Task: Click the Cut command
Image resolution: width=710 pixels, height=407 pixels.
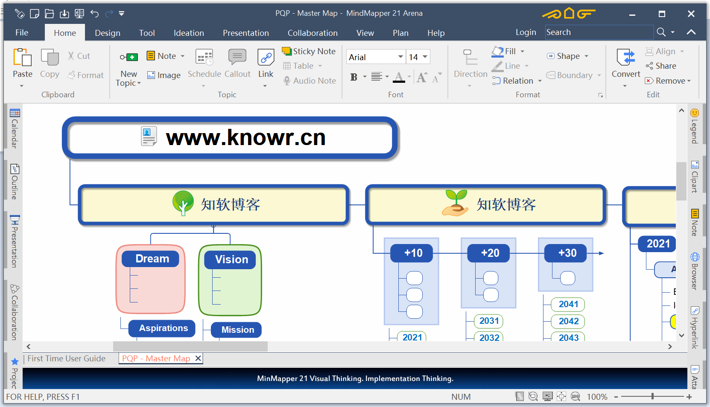Action: coord(79,56)
